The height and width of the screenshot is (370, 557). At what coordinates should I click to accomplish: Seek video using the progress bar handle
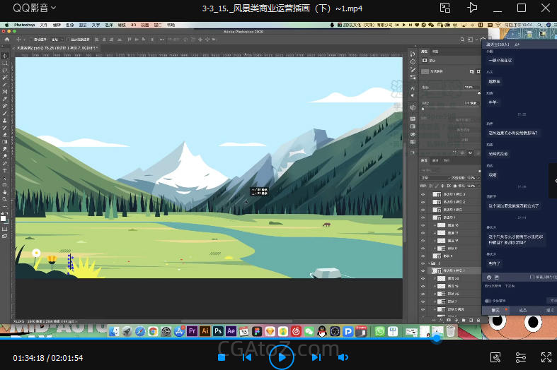click(437, 340)
